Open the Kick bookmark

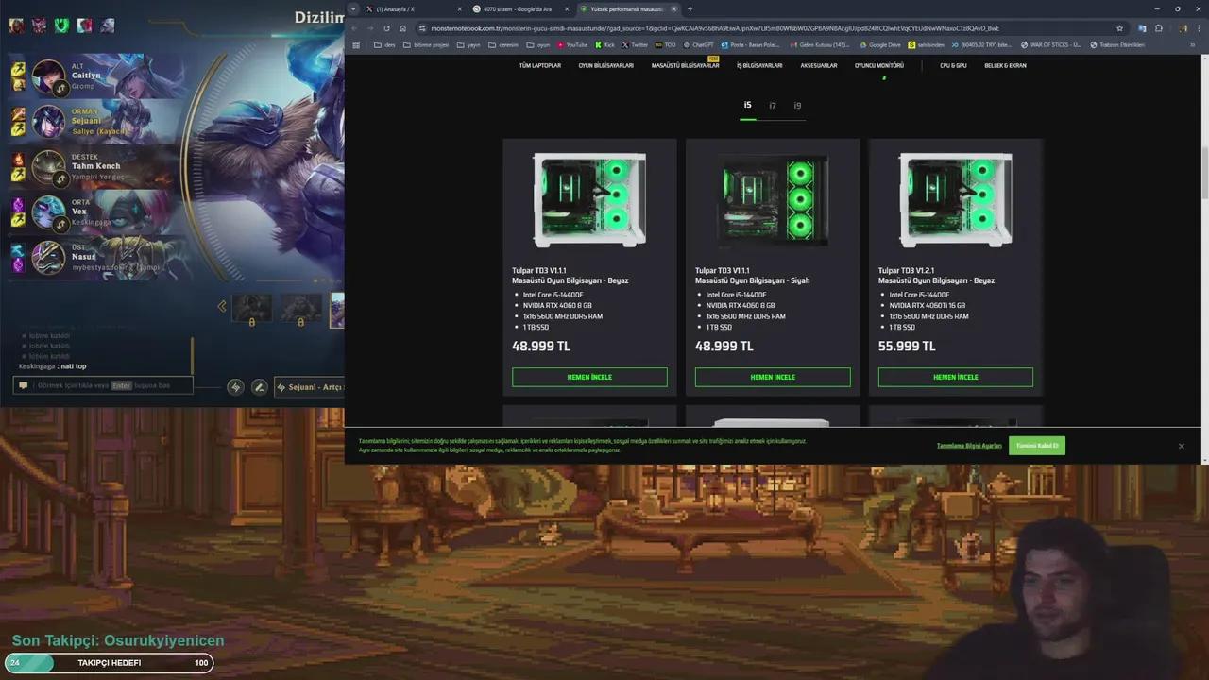[605, 44]
